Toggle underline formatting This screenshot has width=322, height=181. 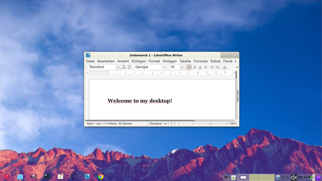pyautogui.click(x=200, y=67)
